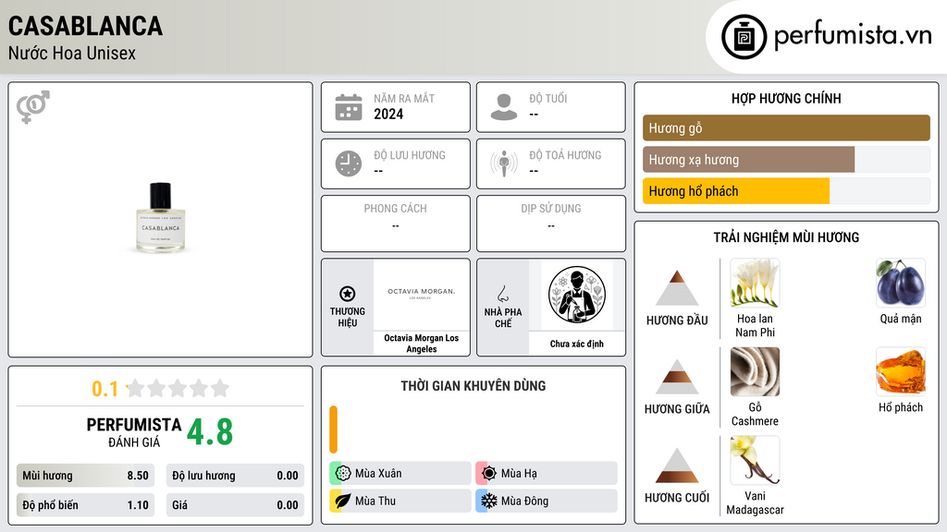Click the person icon beside Độ tuổi
Viewport: 947px width, 532px height.
(504, 107)
